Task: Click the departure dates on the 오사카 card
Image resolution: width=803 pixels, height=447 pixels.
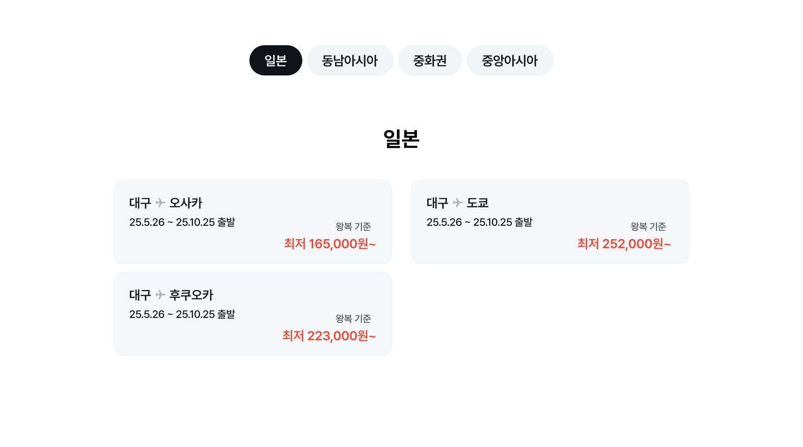Action: point(182,222)
